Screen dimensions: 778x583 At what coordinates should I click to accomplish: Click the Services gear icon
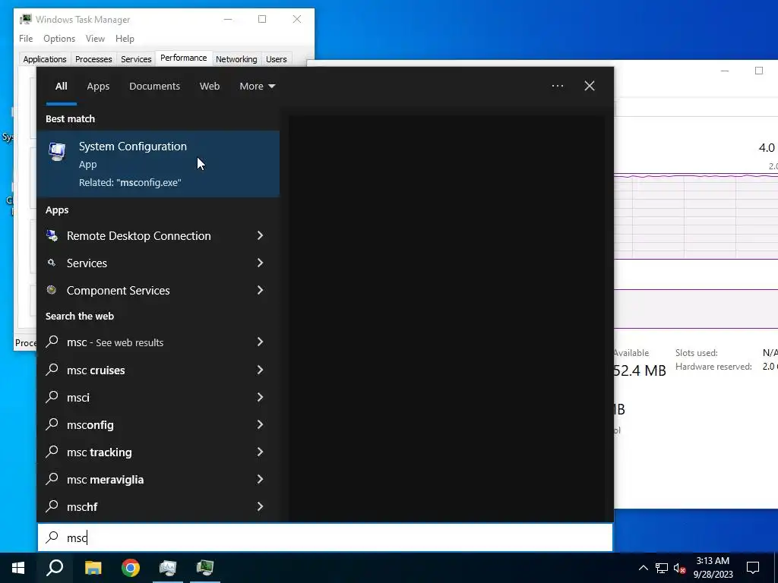(52, 263)
